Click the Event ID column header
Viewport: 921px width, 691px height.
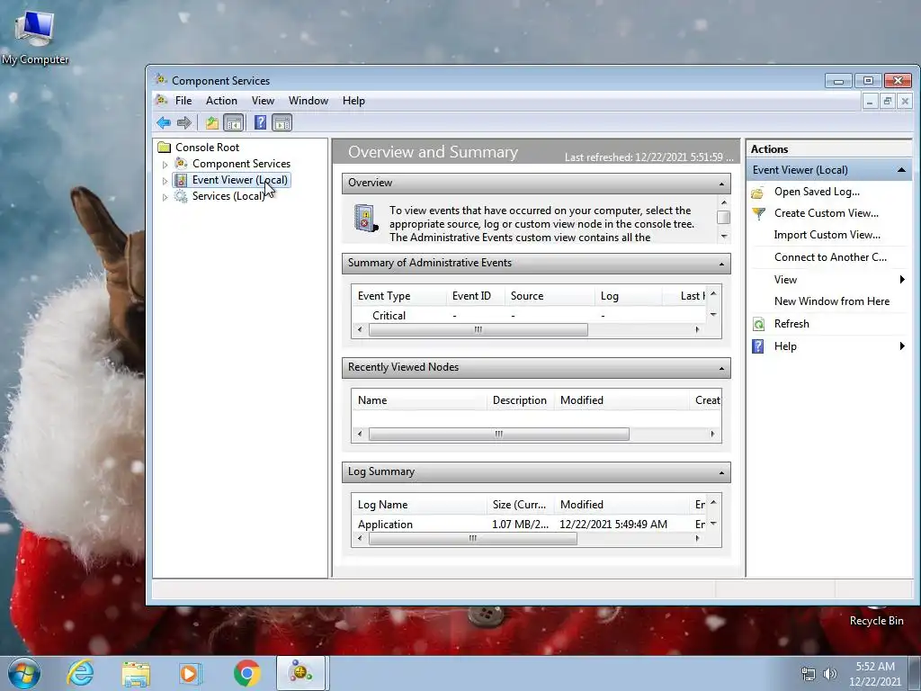tap(475, 296)
